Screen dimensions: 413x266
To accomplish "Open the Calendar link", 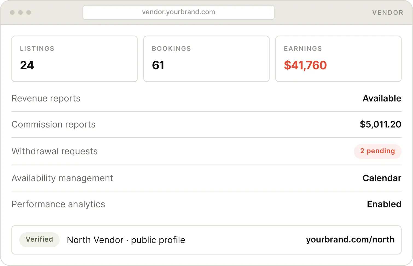I will 382,178.
